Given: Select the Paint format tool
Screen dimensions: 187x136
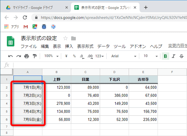Looking at the screenshot, I should pos(35,56).
